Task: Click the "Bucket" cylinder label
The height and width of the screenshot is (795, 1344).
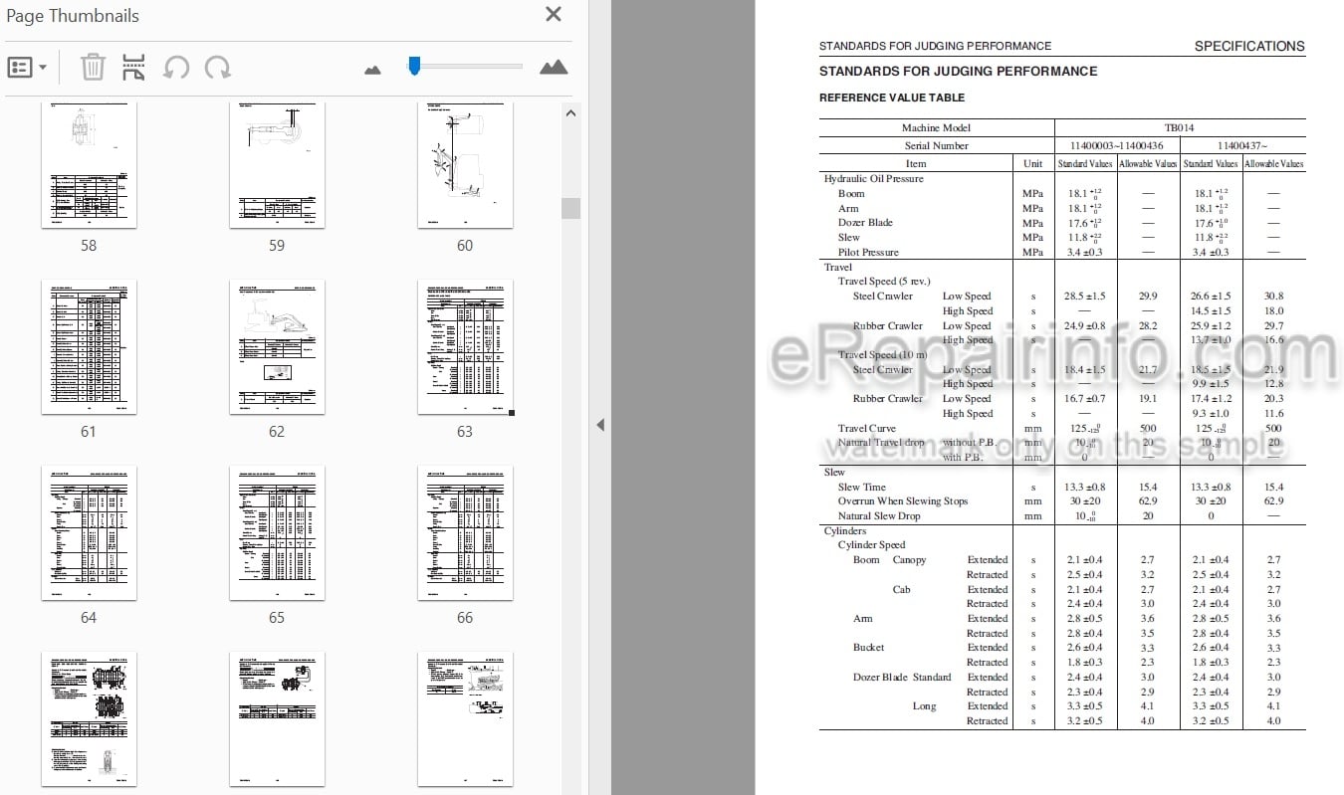Action: tap(868, 648)
